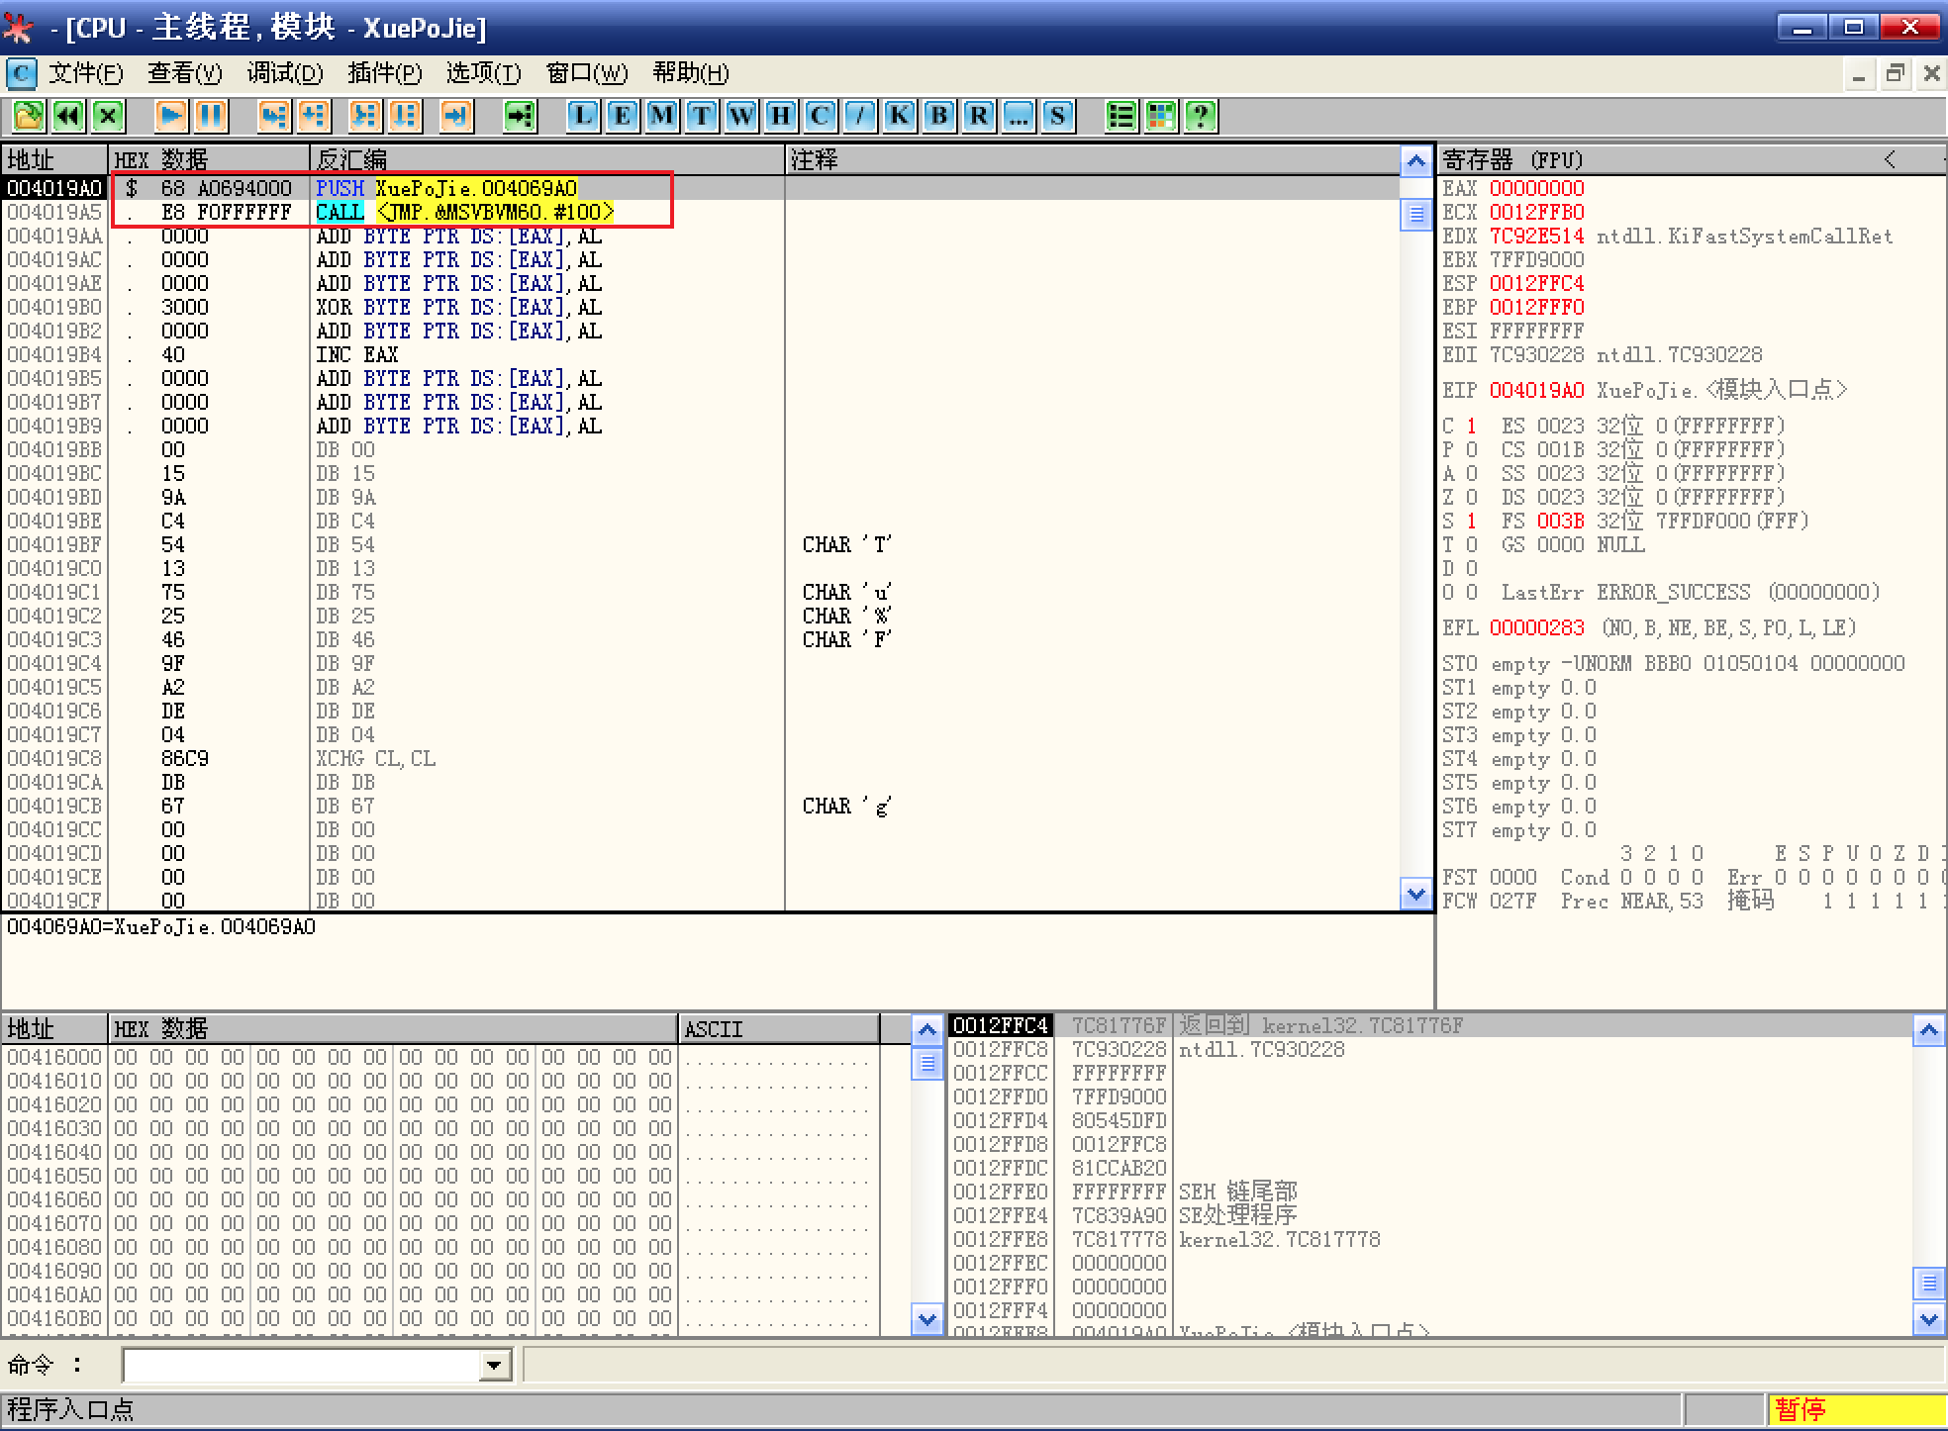
Task: Click the Step into icon
Action: pyautogui.click(x=273, y=116)
